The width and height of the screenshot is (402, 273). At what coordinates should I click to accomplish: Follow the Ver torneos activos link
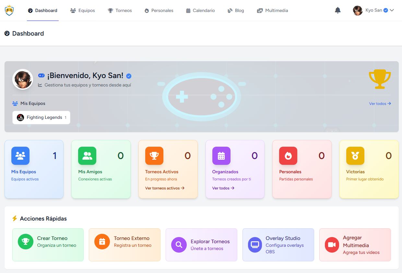(x=165, y=188)
